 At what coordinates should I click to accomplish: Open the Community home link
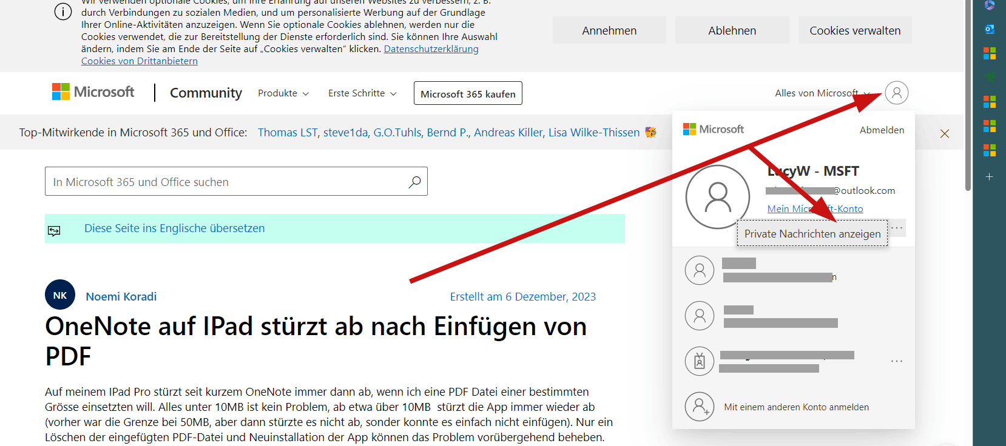coord(206,93)
